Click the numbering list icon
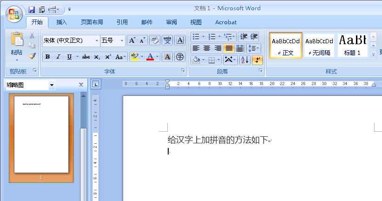The image size is (382, 201). coord(212,37)
